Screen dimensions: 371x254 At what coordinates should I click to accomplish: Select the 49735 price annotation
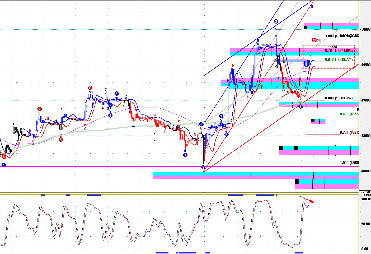click(332, 47)
